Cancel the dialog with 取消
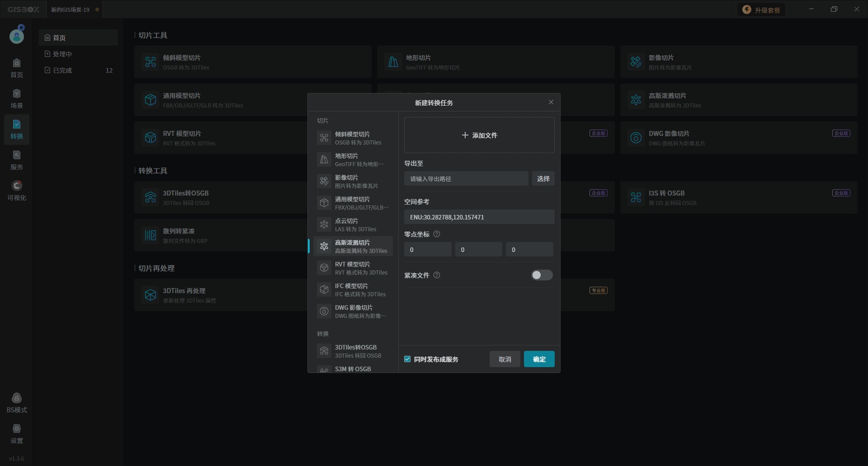The width and height of the screenshot is (868, 466). pyautogui.click(x=505, y=359)
